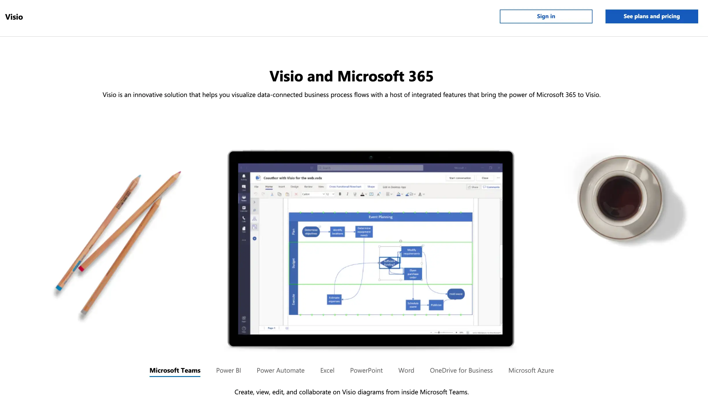Click the Apps icon in Teams sidebar
Image resolution: width=708 pixels, height=407 pixels.
click(244, 318)
